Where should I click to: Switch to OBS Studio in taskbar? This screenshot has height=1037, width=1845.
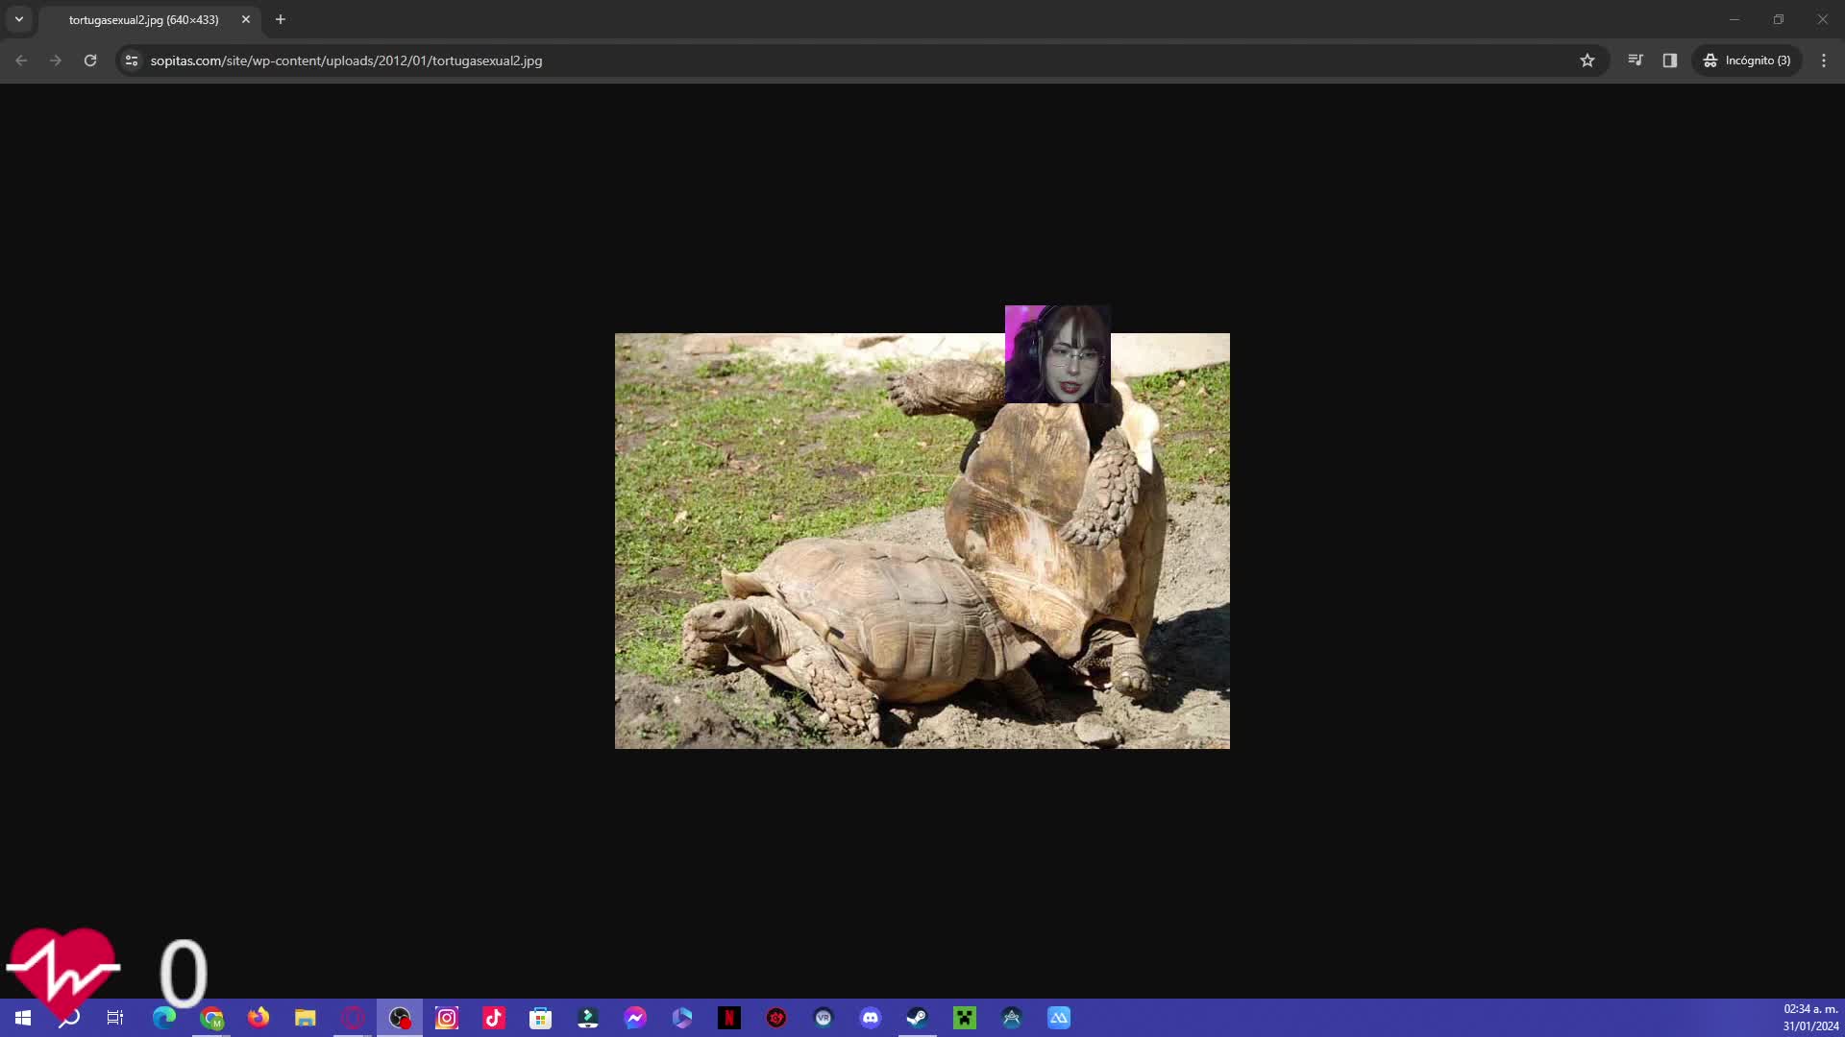tap(400, 1018)
